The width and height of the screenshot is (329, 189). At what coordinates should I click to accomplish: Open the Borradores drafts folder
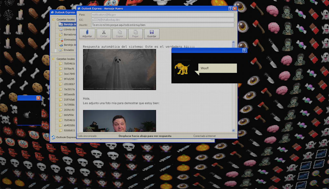67,34
